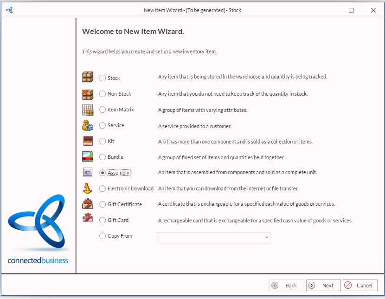Click the Item Matrix grid icon
This screenshot has width=385, height=299.
(x=88, y=110)
